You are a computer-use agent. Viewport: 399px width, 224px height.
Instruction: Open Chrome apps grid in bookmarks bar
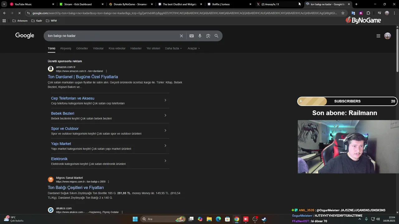[4, 21]
